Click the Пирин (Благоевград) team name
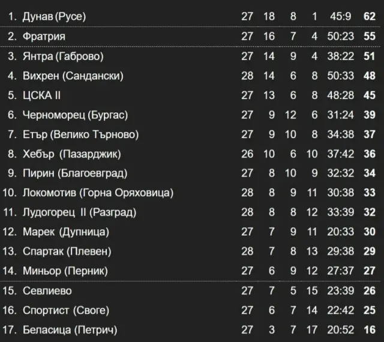The image size is (384, 342). 76,173
